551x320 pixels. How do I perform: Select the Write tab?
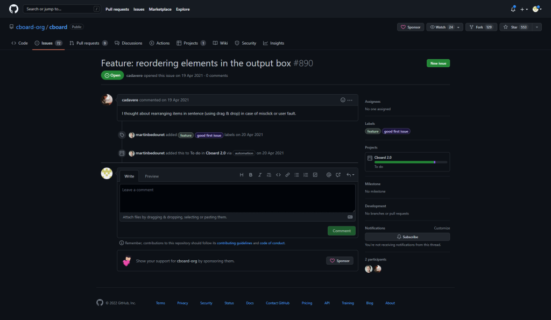click(129, 176)
